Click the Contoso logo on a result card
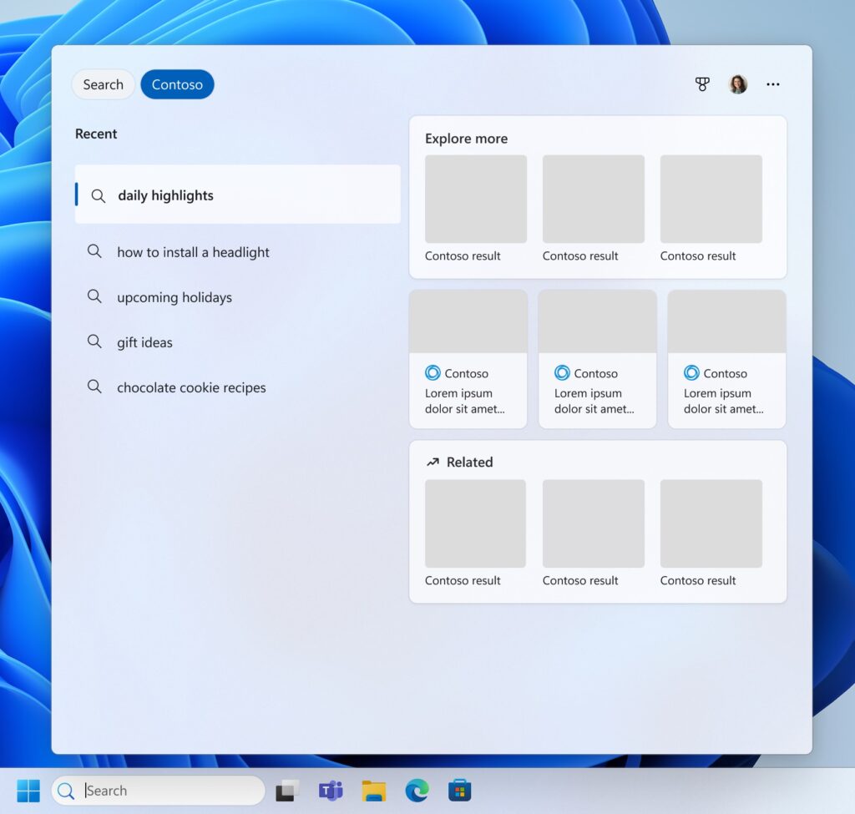855x814 pixels. click(x=434, y=373)
